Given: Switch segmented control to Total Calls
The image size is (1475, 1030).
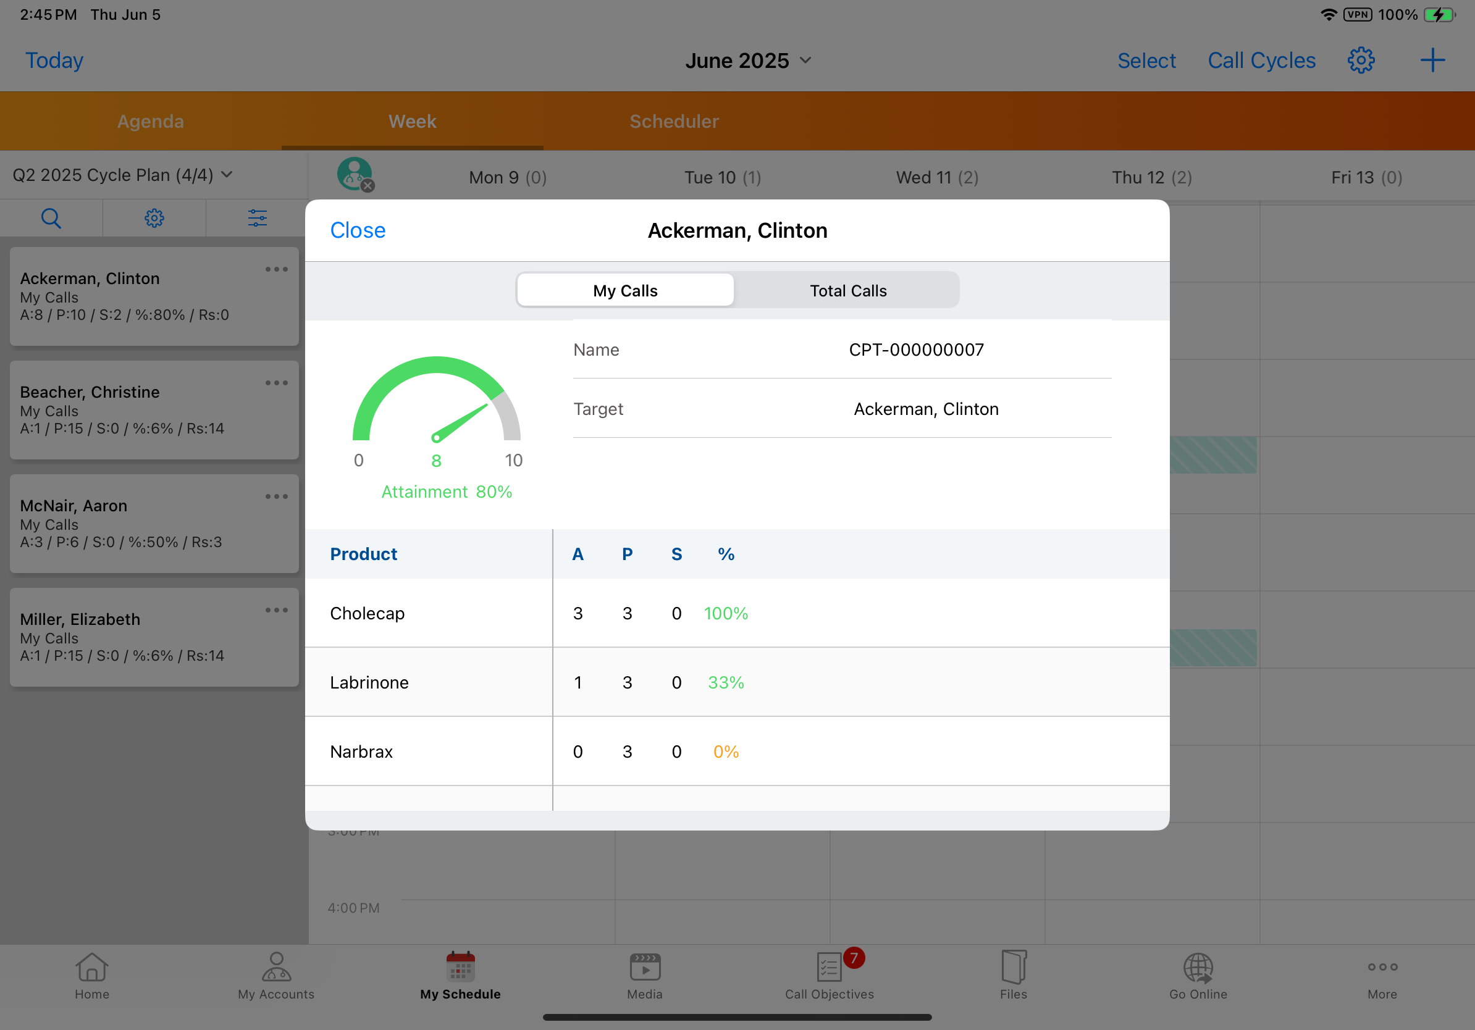Looking at the screenshot, I should click(847, 291).
